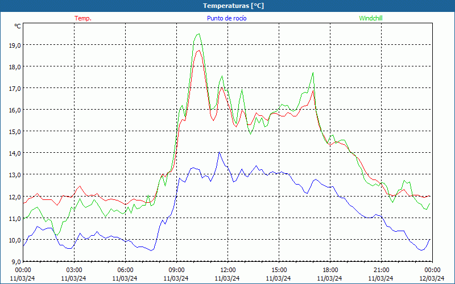This screenshot has width=455, height=284.
Task: Click the 21:00 time axis label
Action: coord(381,270)
